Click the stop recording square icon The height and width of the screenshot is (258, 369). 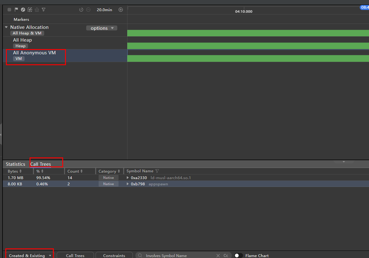coord(9,10)
